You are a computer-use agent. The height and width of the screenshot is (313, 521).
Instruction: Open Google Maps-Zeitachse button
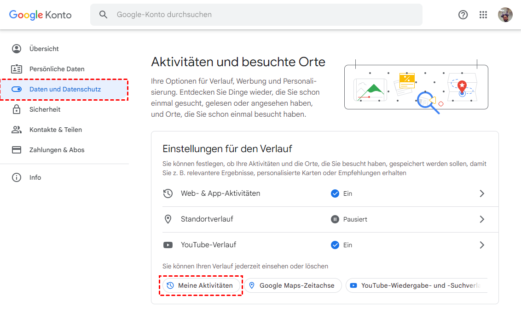(293, 285)
